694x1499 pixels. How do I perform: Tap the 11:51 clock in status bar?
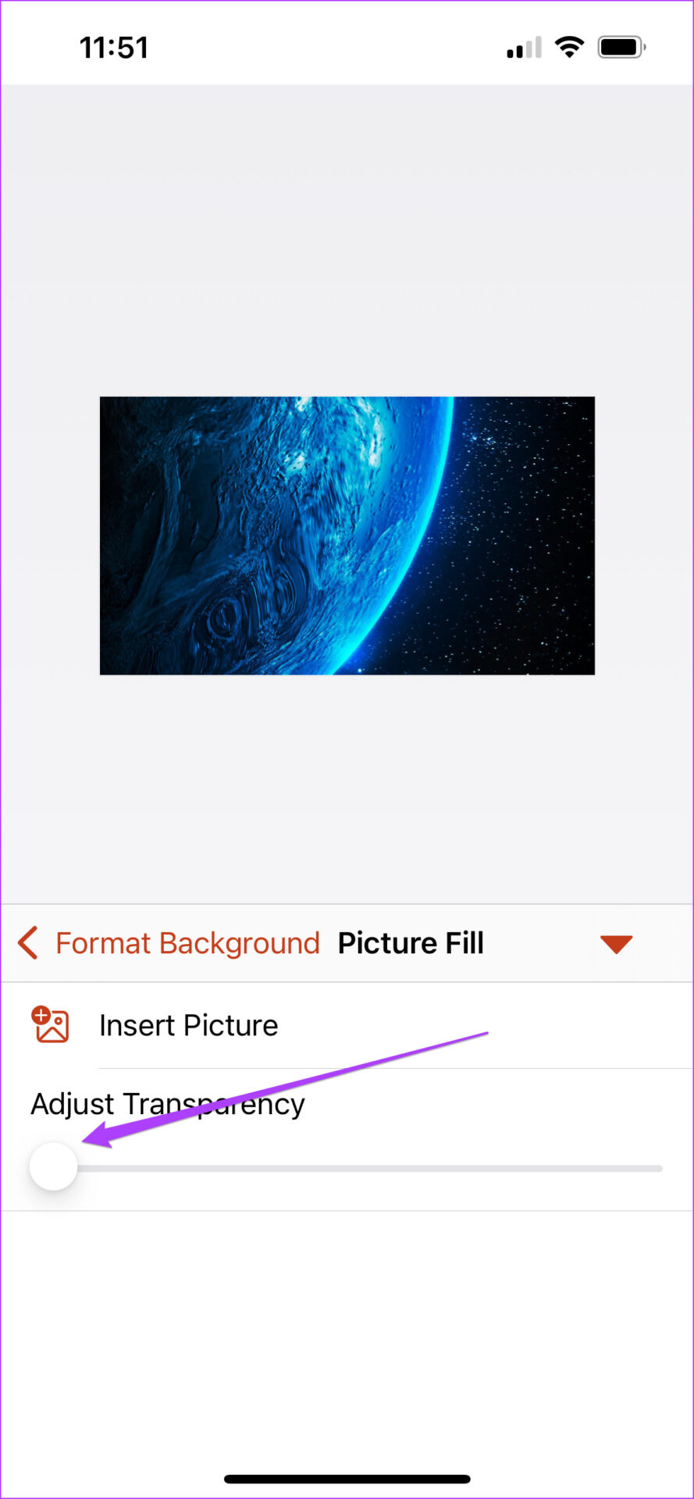(x=114, y=48)
